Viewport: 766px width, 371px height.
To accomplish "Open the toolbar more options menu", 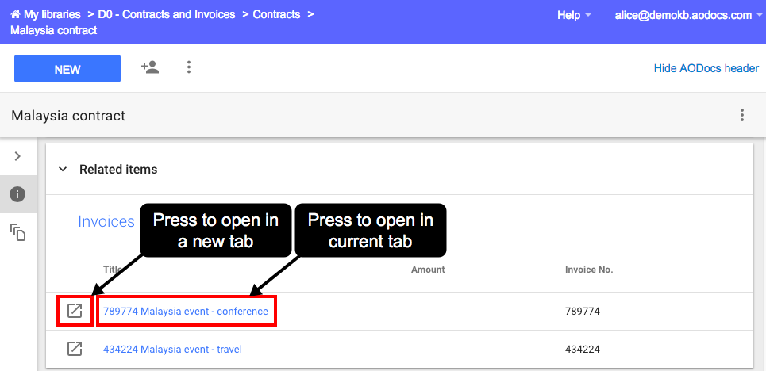I will [189, 67].
